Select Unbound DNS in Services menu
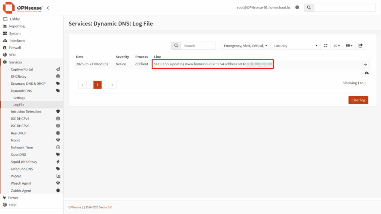 point(22,169)
